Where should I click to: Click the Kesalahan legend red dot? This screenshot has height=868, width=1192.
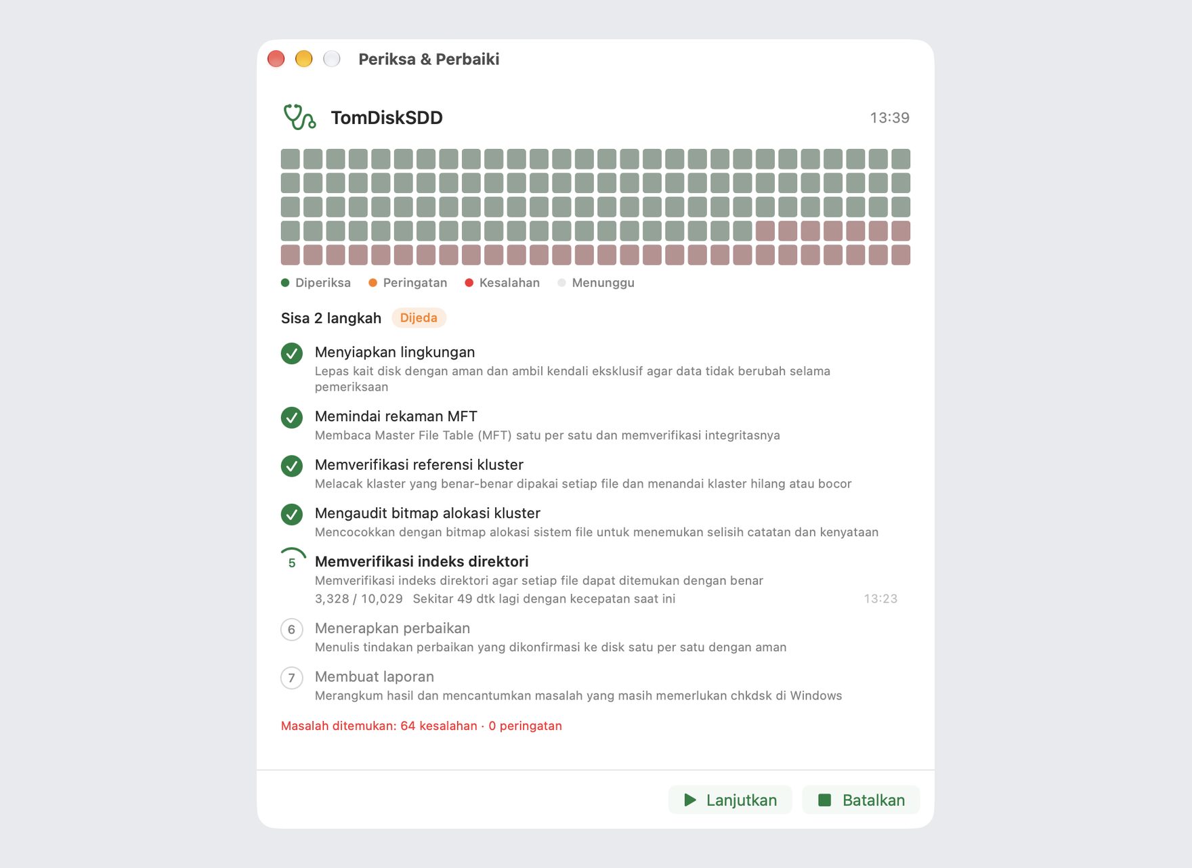[x=469, y=283]
